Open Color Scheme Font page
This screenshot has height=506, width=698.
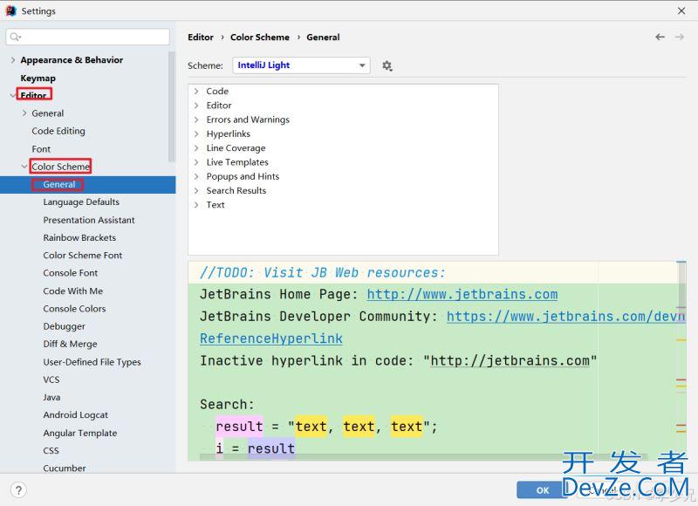83,256
